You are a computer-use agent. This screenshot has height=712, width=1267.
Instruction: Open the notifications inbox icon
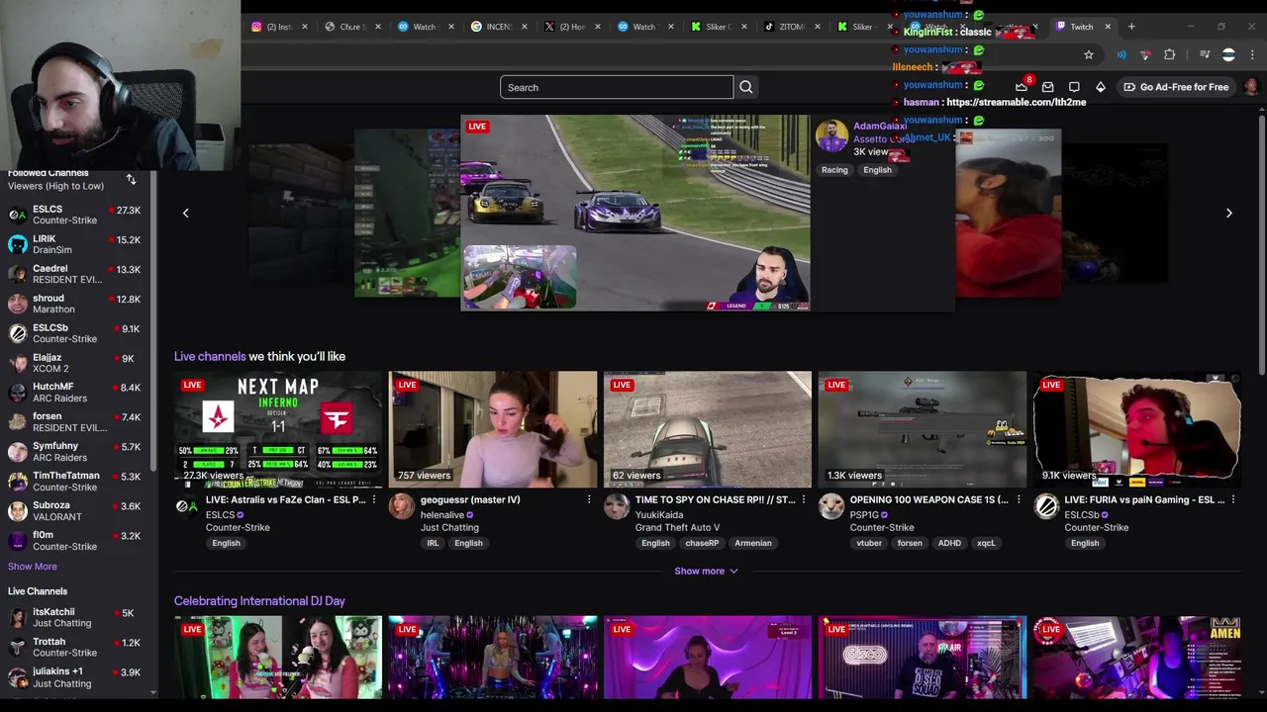[x=1048, y=87]
